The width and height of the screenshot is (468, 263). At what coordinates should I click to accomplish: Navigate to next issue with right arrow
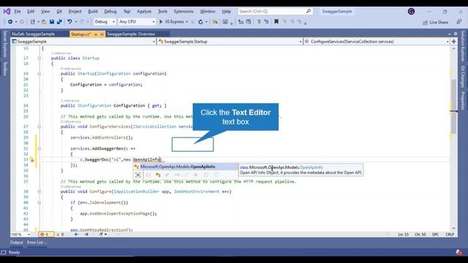click(86, 235)
